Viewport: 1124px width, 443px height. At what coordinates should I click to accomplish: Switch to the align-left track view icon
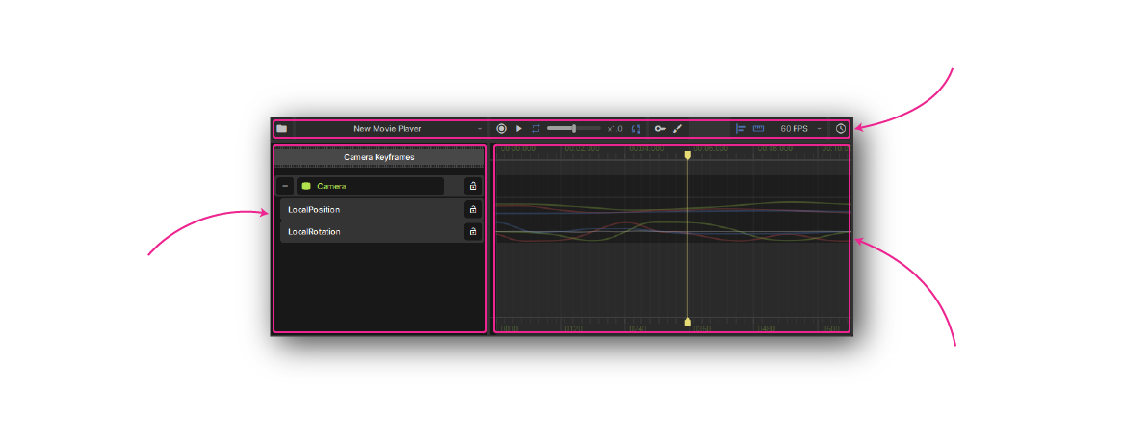[x=741, y=128]
